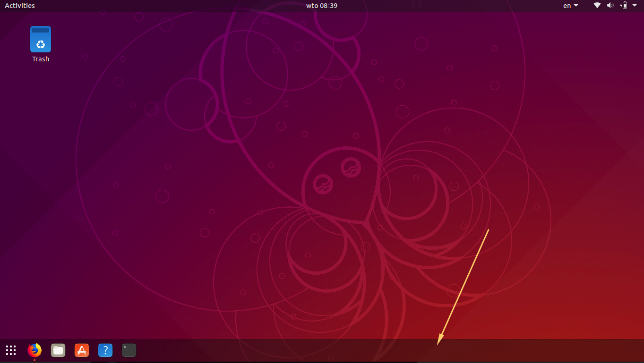Click the volume speaker icon
This screenshot has width=644, height=363.
(x=610, y=6)
